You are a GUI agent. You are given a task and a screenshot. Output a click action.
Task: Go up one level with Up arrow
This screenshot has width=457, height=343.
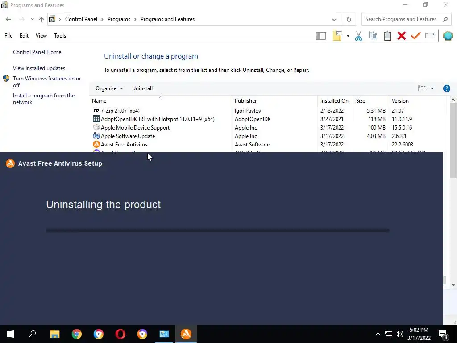[42, 19]
